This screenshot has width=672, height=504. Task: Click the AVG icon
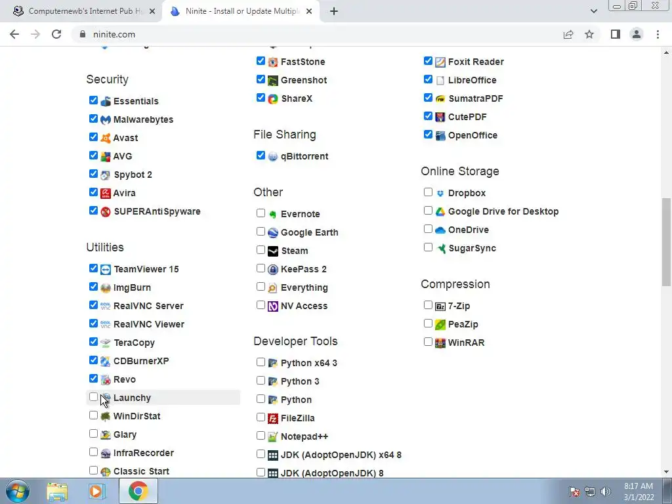[106, 156]
